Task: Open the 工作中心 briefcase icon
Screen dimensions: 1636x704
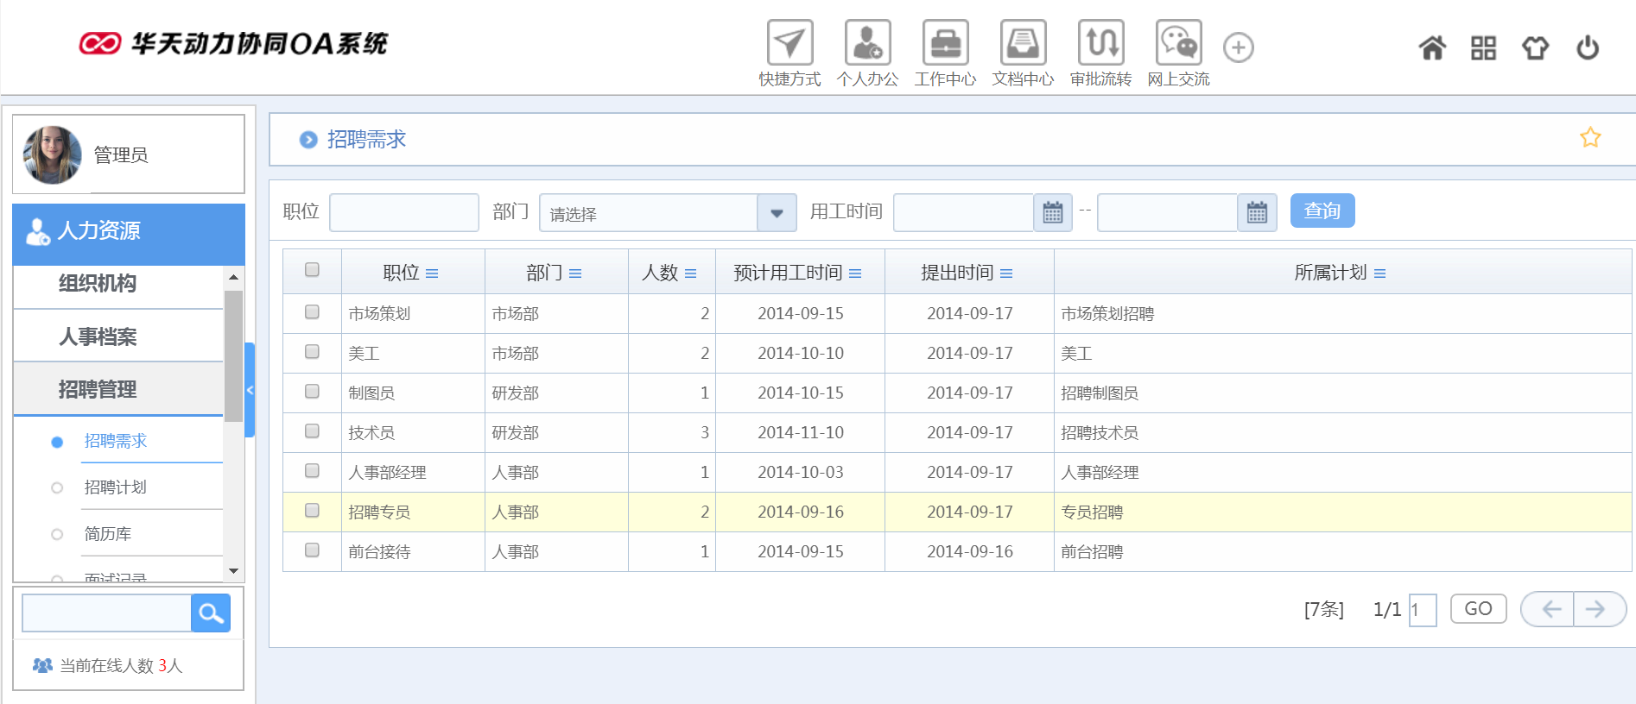Action: pos(945,43)
